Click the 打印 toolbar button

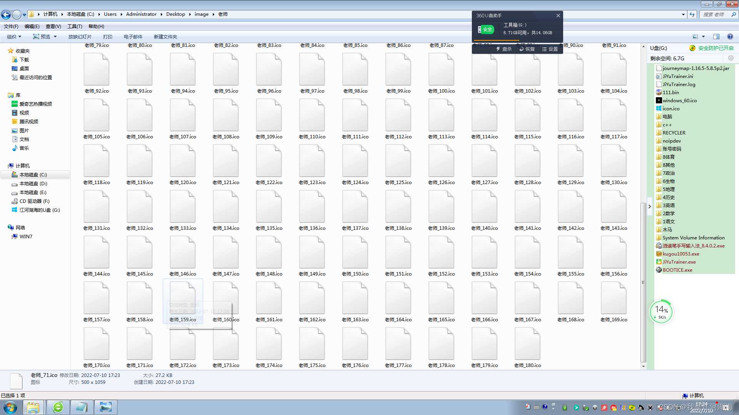[108, 37]
